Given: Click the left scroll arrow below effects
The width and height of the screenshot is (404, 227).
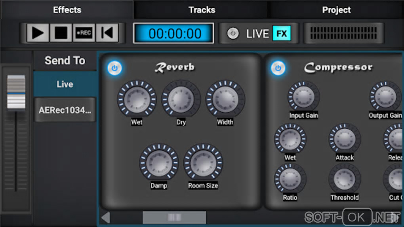Looking at the screenshot, I should (x=106, y=218).
